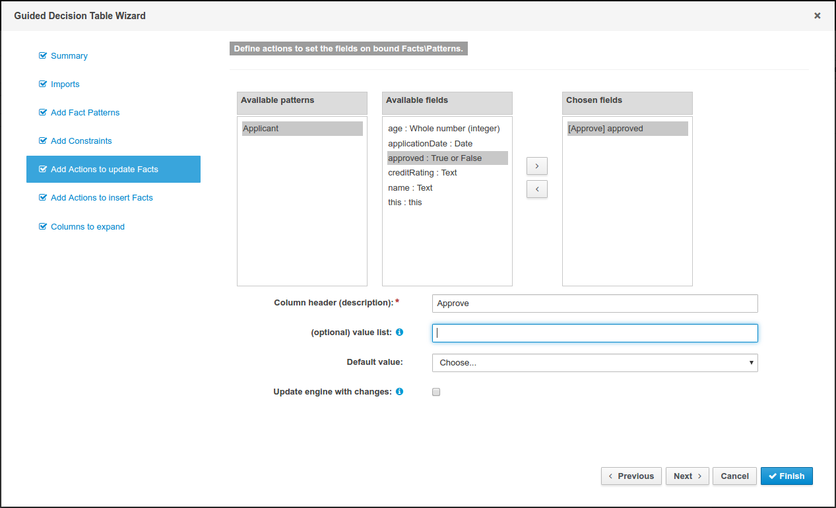Click check icon beside Columns to expand
Viewport: 836px width, 508px height.
[43, 227]
